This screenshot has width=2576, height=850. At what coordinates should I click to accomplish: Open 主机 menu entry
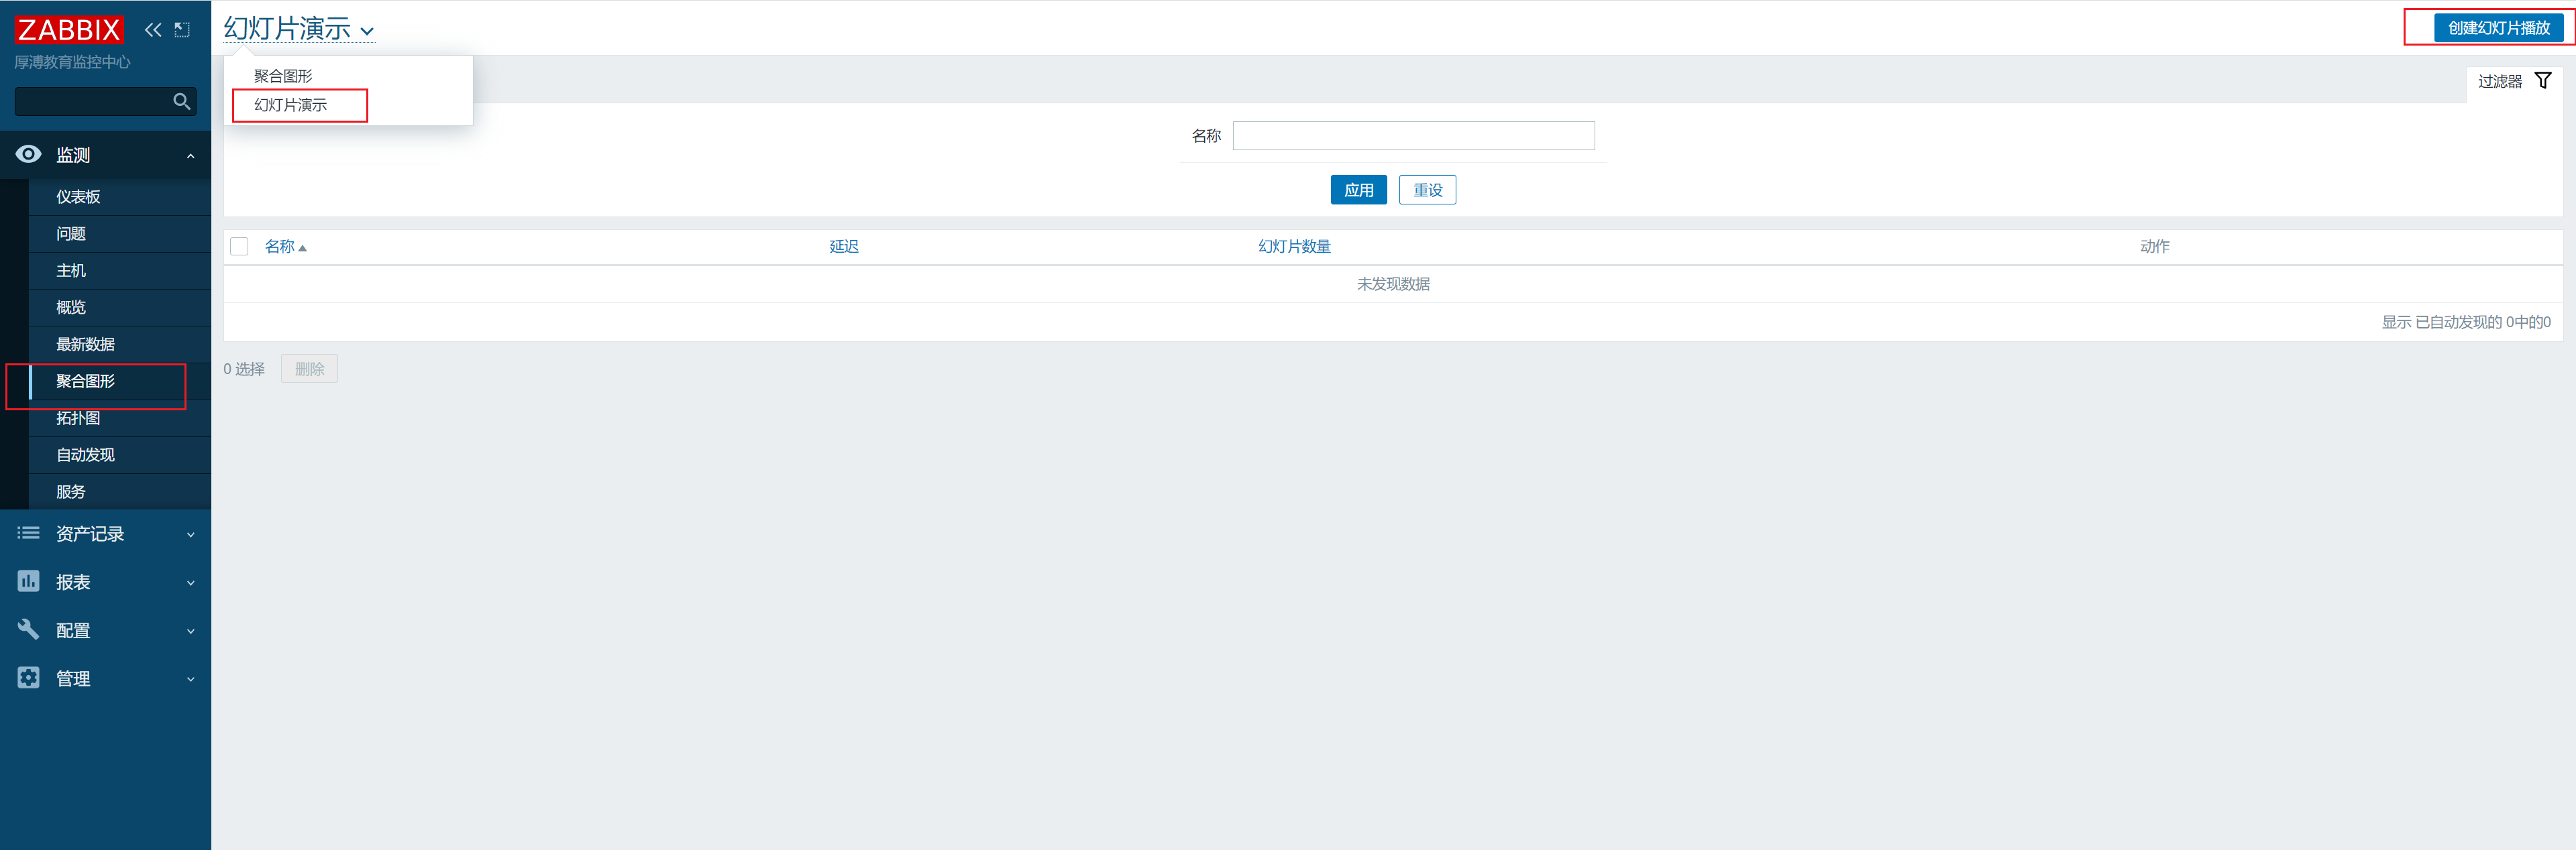[120, 271]
